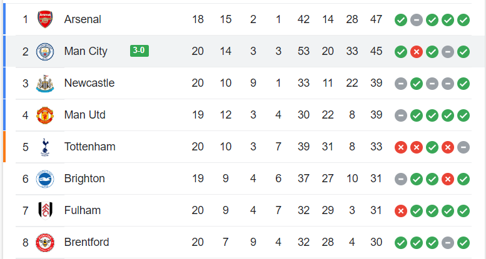
Task: Click the Fulham club crest
Action: pyautogui.click(x=44, y=210)
